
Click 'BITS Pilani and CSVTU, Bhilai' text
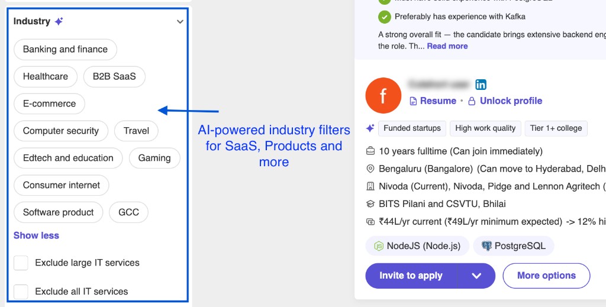click(442, 204)
